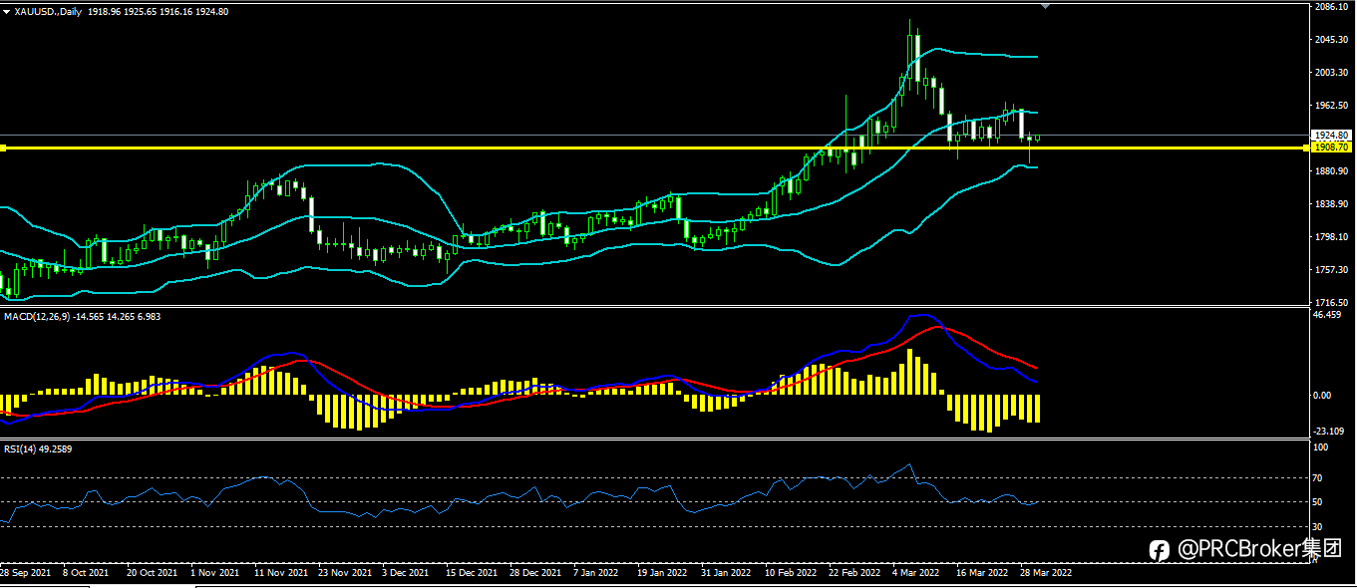Image resolution: width=1357 pixels, height=588 pixels.
Task: Click the 1798.10 price axis value
Action: coord(1332,237)
